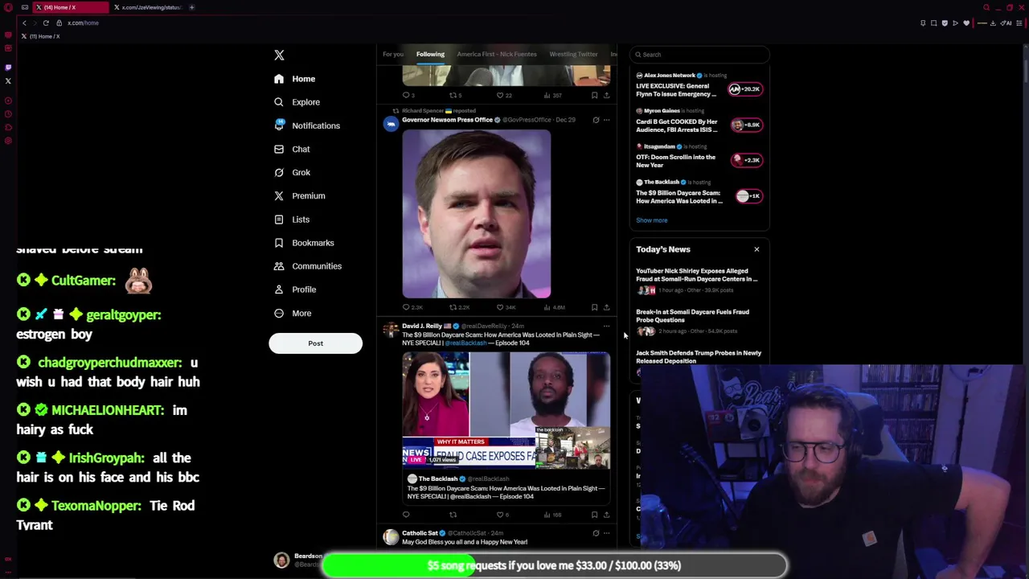Reply to David J. Reilly's daycare scam post
This screenshot has width=1029, height=579.
point(406,515)
